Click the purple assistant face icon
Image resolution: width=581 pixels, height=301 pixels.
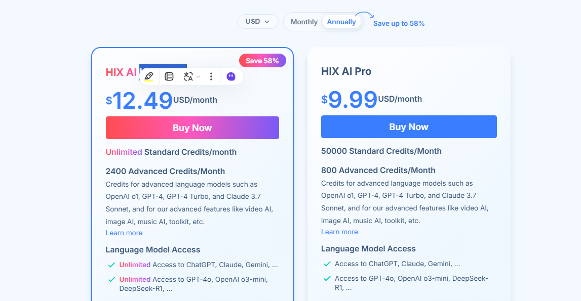point(231,76)
